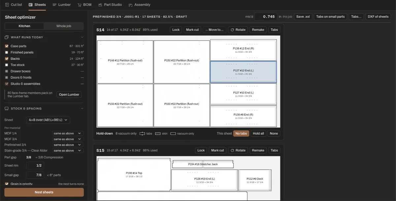Select the Sheets tab

(x=37, y=5)
